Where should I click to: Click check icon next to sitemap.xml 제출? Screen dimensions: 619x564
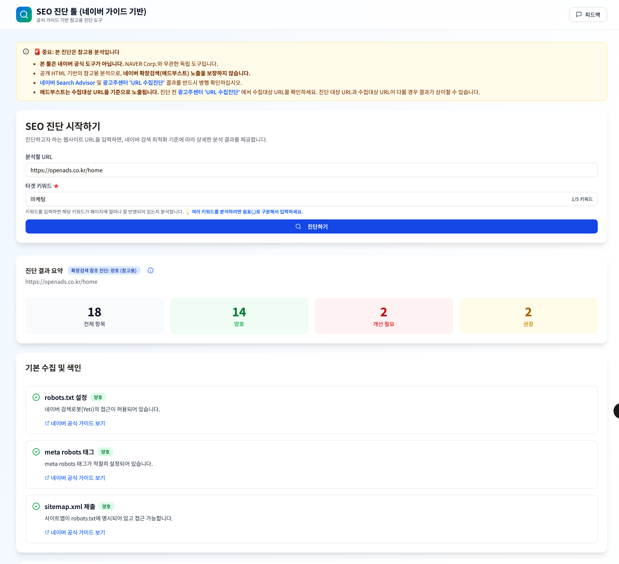(36, 506)
